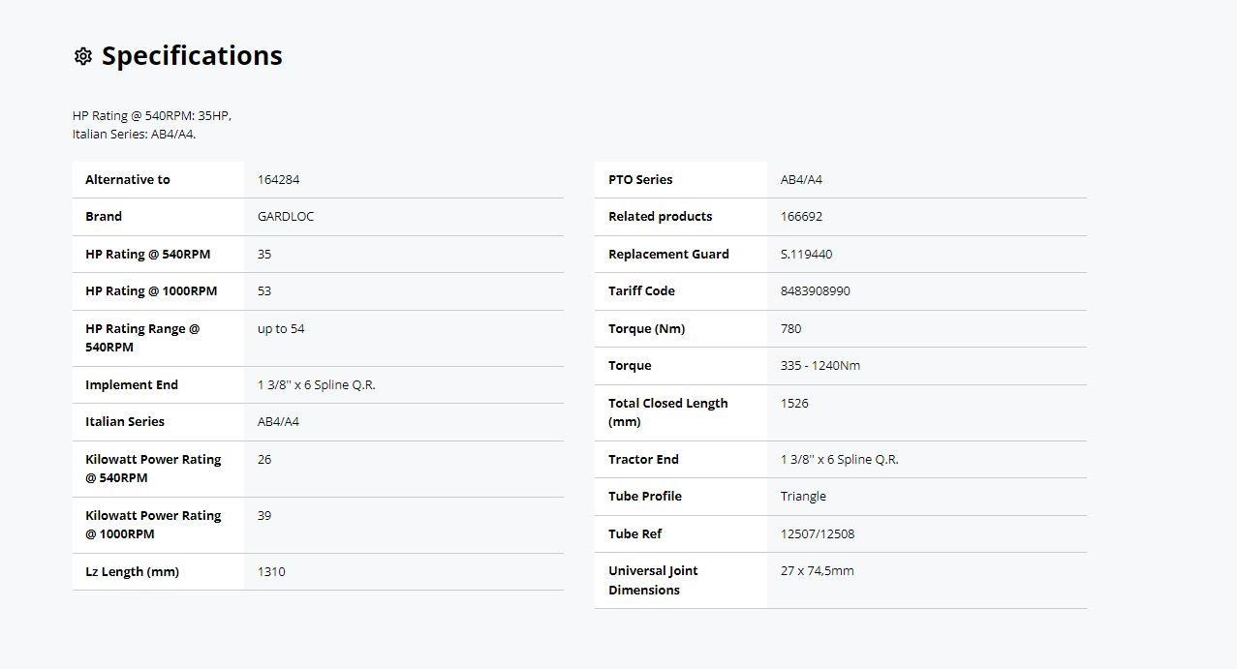Click the 'up to 54' HP range value
1237x669 pixels.
pyautogui.click(x=281, y=329)
